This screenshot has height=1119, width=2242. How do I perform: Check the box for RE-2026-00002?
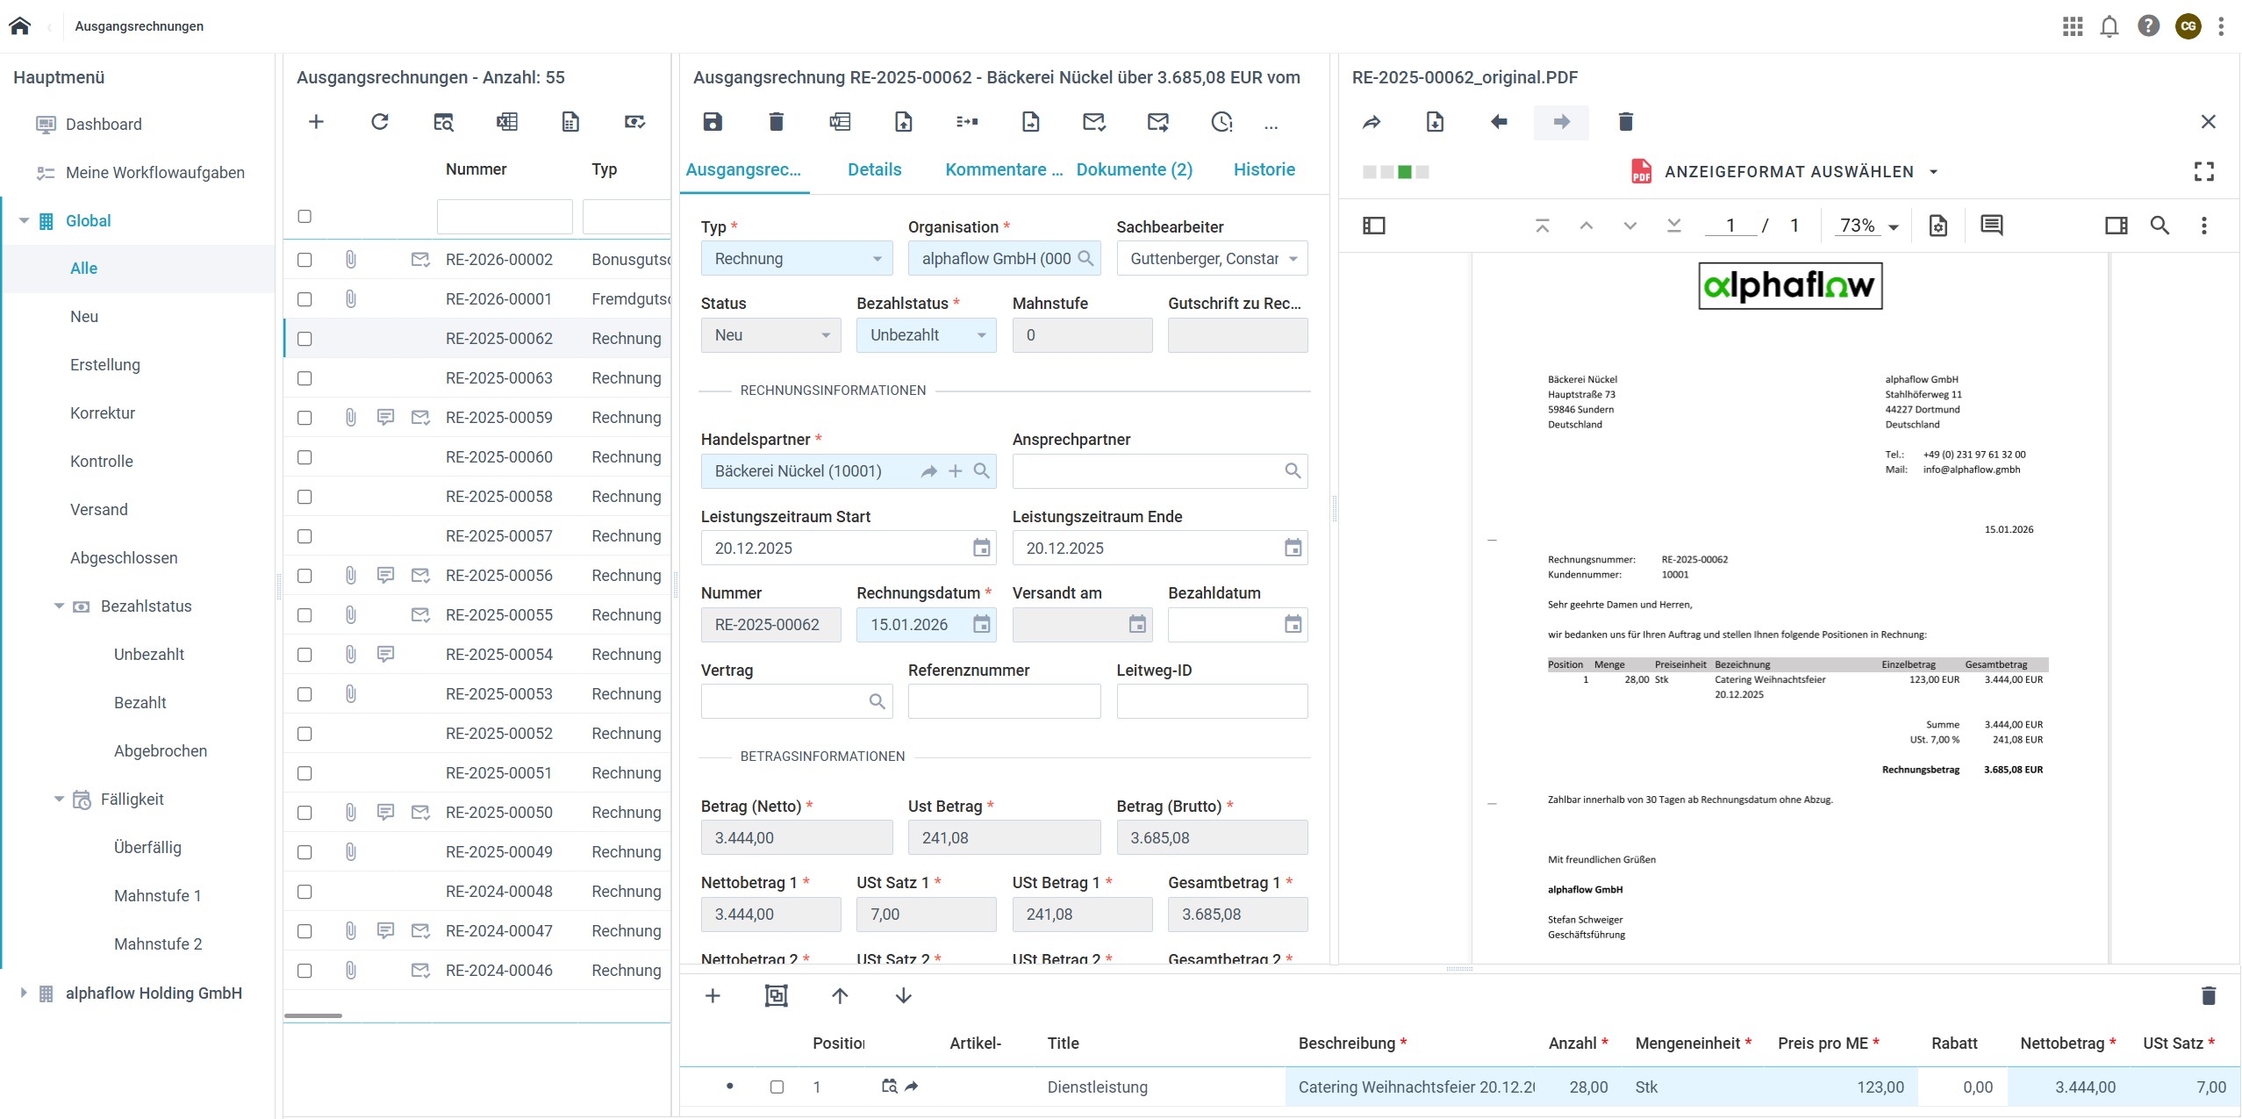tap(304, 260)
